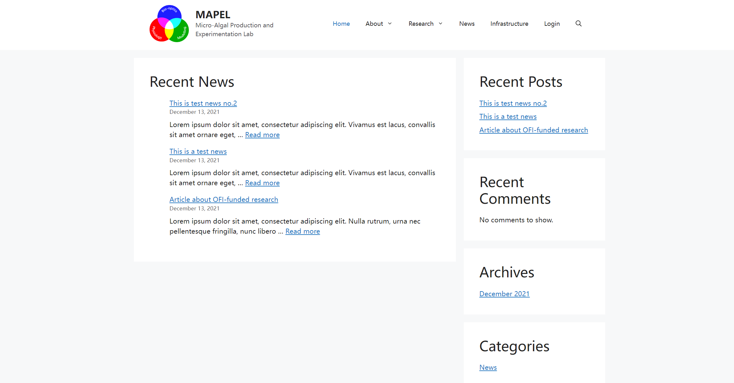This screenshot has width=734, height=383.
Task: Click the Categories heading
Action: coord(514,346)
